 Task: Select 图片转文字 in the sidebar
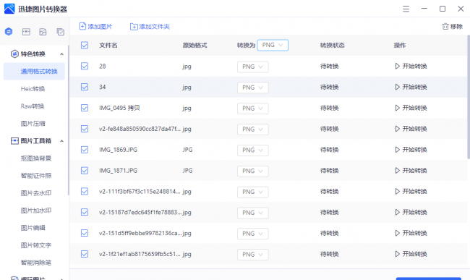pos(36,245)
